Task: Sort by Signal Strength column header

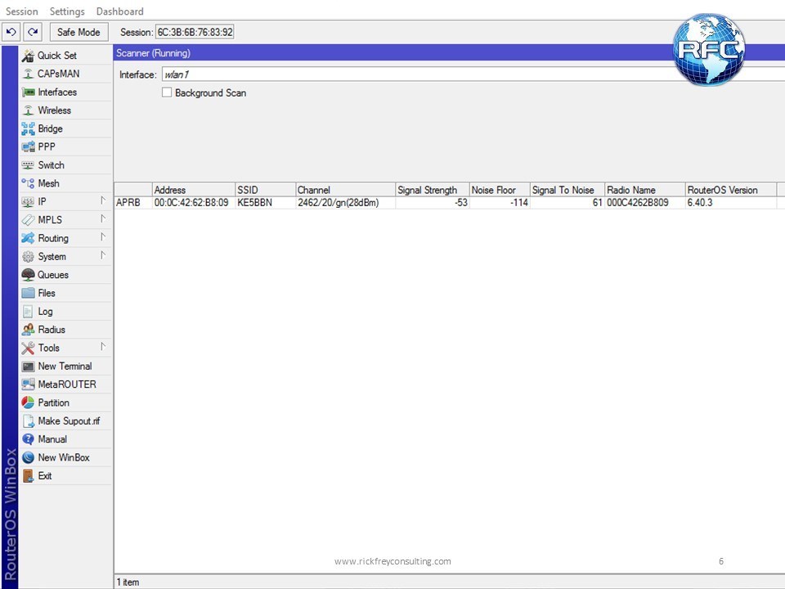Action: point(431,190)
